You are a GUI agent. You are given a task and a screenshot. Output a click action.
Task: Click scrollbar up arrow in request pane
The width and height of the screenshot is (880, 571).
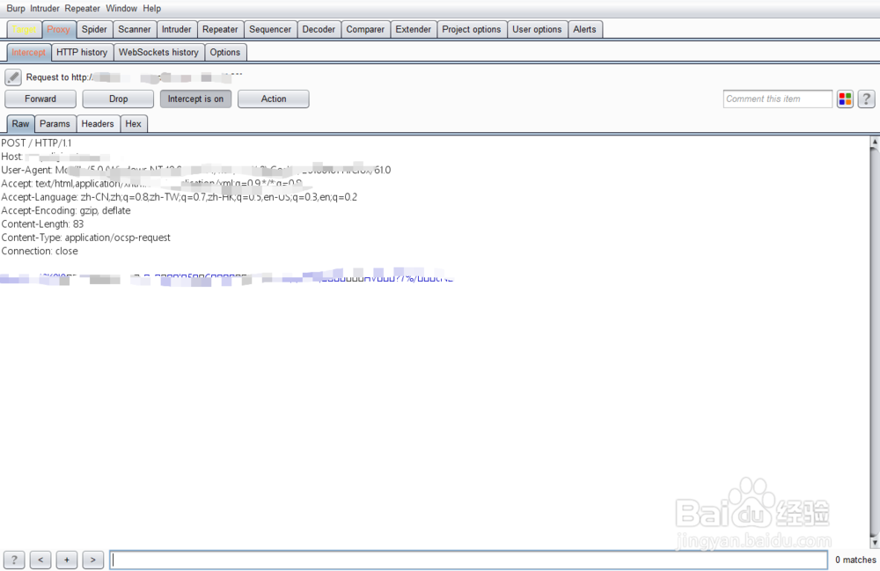tap(875, 142)
